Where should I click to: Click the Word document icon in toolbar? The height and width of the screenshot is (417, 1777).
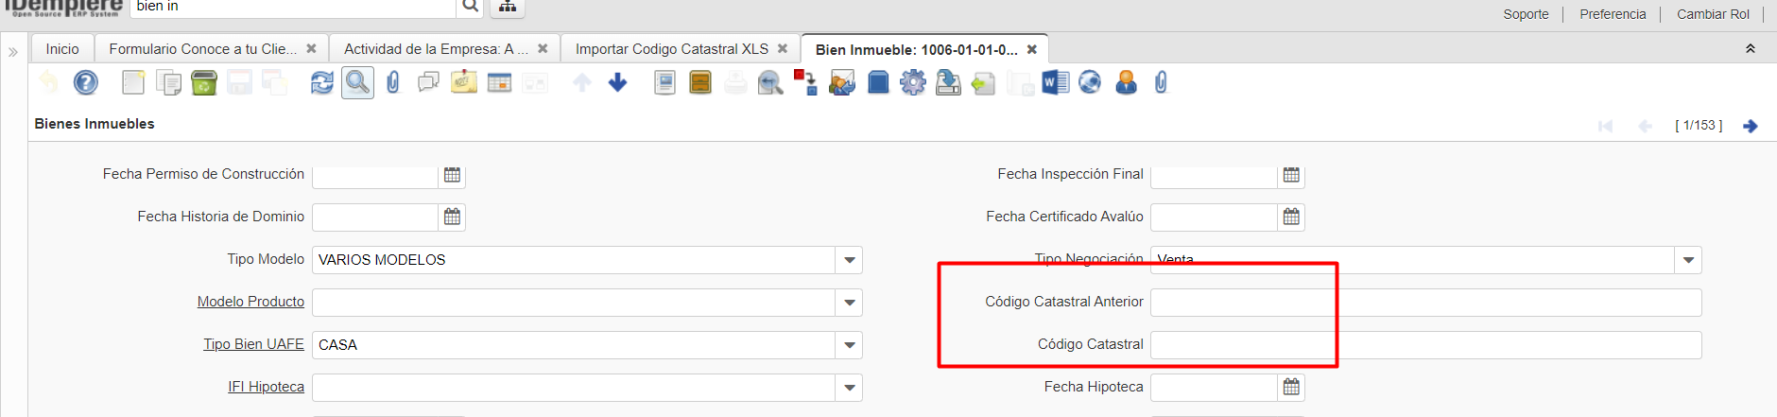coord(1055,83)
